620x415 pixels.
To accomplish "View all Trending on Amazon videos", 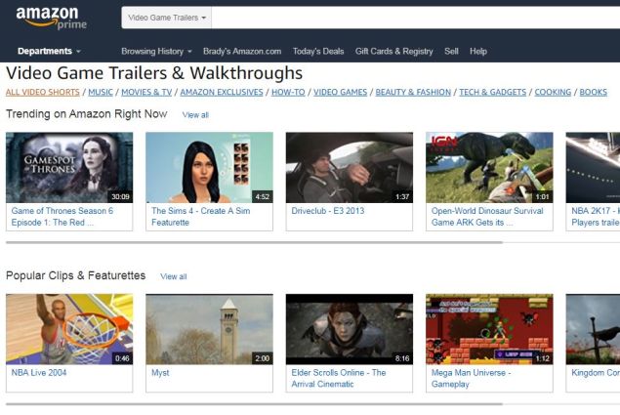I will (x=195, y=115).
